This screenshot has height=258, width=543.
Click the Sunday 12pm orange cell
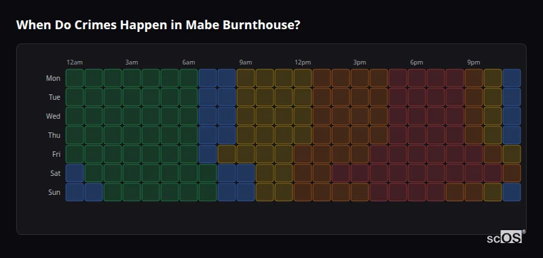[x=303, y=192]
